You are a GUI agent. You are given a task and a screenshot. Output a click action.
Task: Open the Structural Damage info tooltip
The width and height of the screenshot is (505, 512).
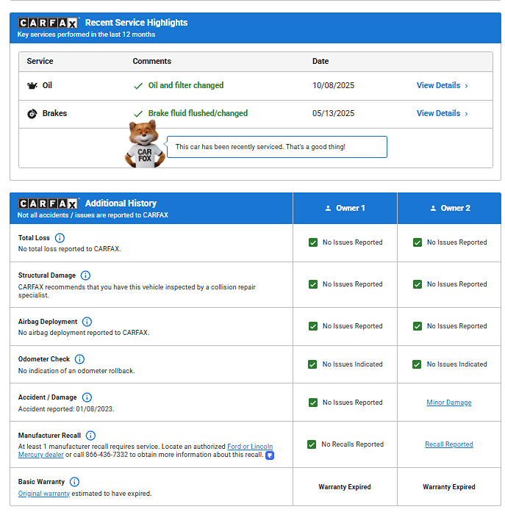(85, 275)
